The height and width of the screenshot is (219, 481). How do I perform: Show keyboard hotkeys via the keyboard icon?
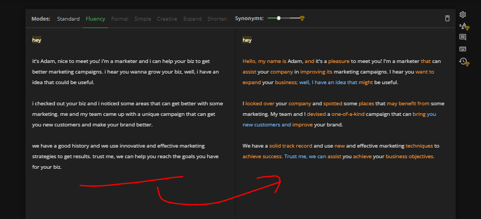click(x=462, y=49)
